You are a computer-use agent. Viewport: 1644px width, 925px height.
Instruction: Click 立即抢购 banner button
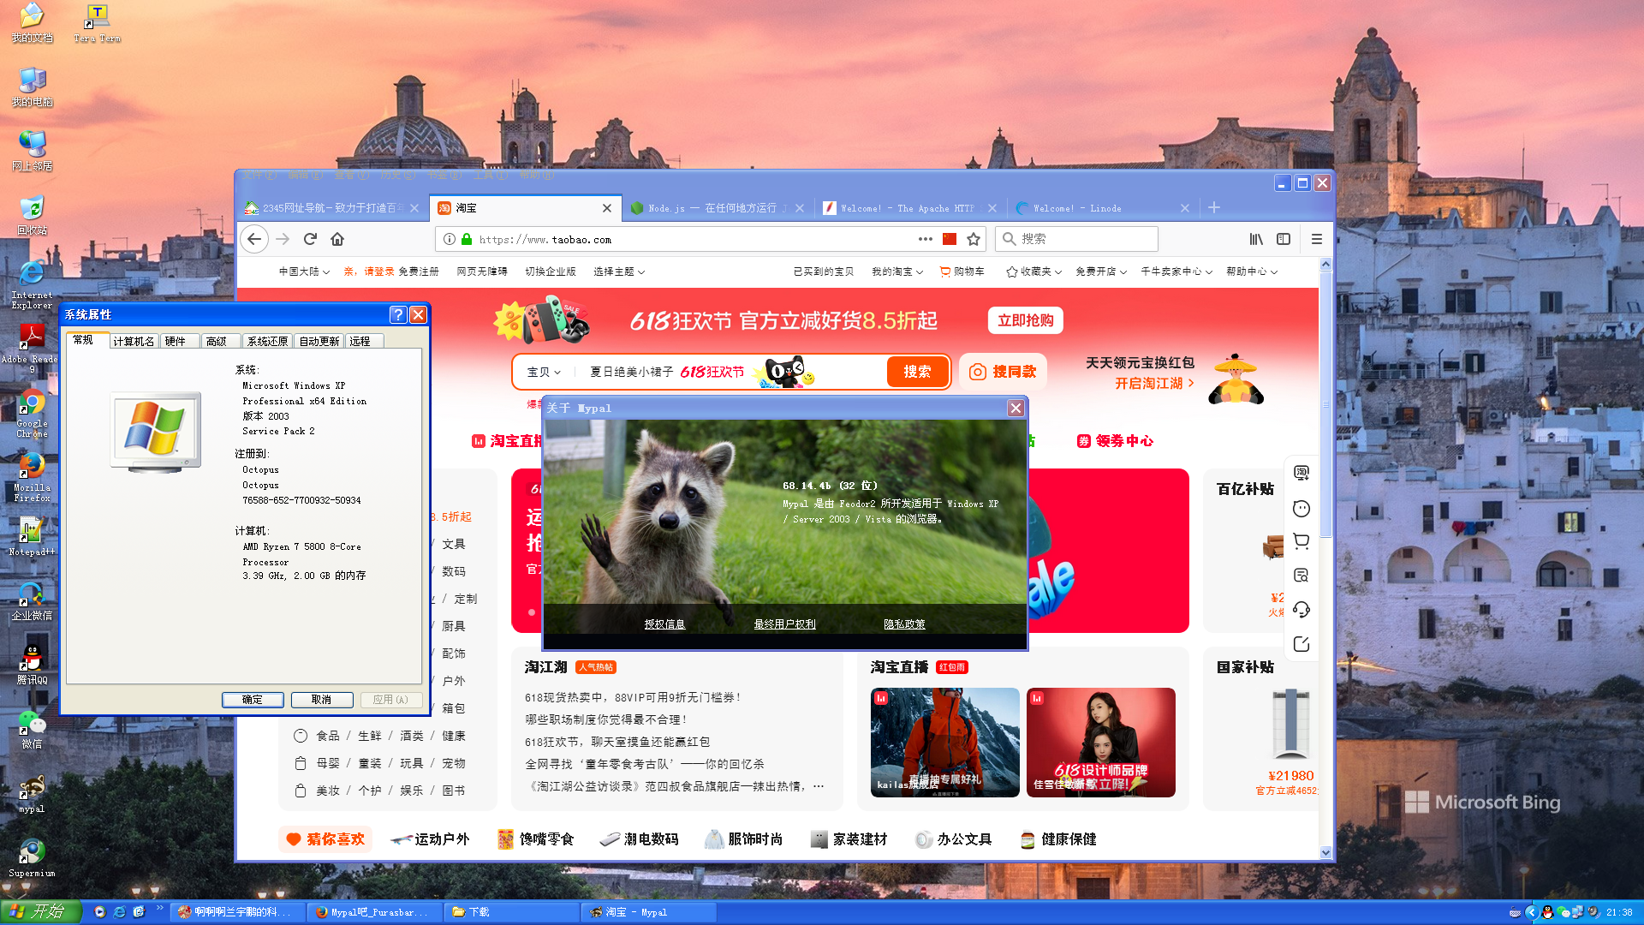point(1026,320)
